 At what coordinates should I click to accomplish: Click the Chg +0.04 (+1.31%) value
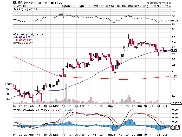click(155, 6)
